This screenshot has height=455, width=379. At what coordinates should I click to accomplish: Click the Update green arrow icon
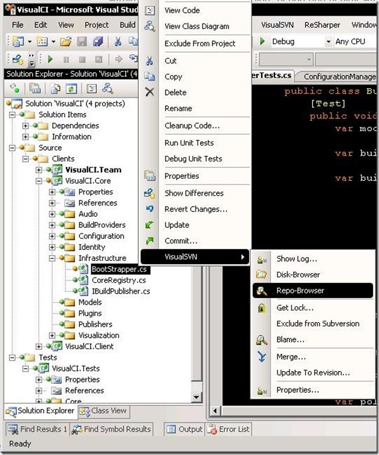point(149,225)
